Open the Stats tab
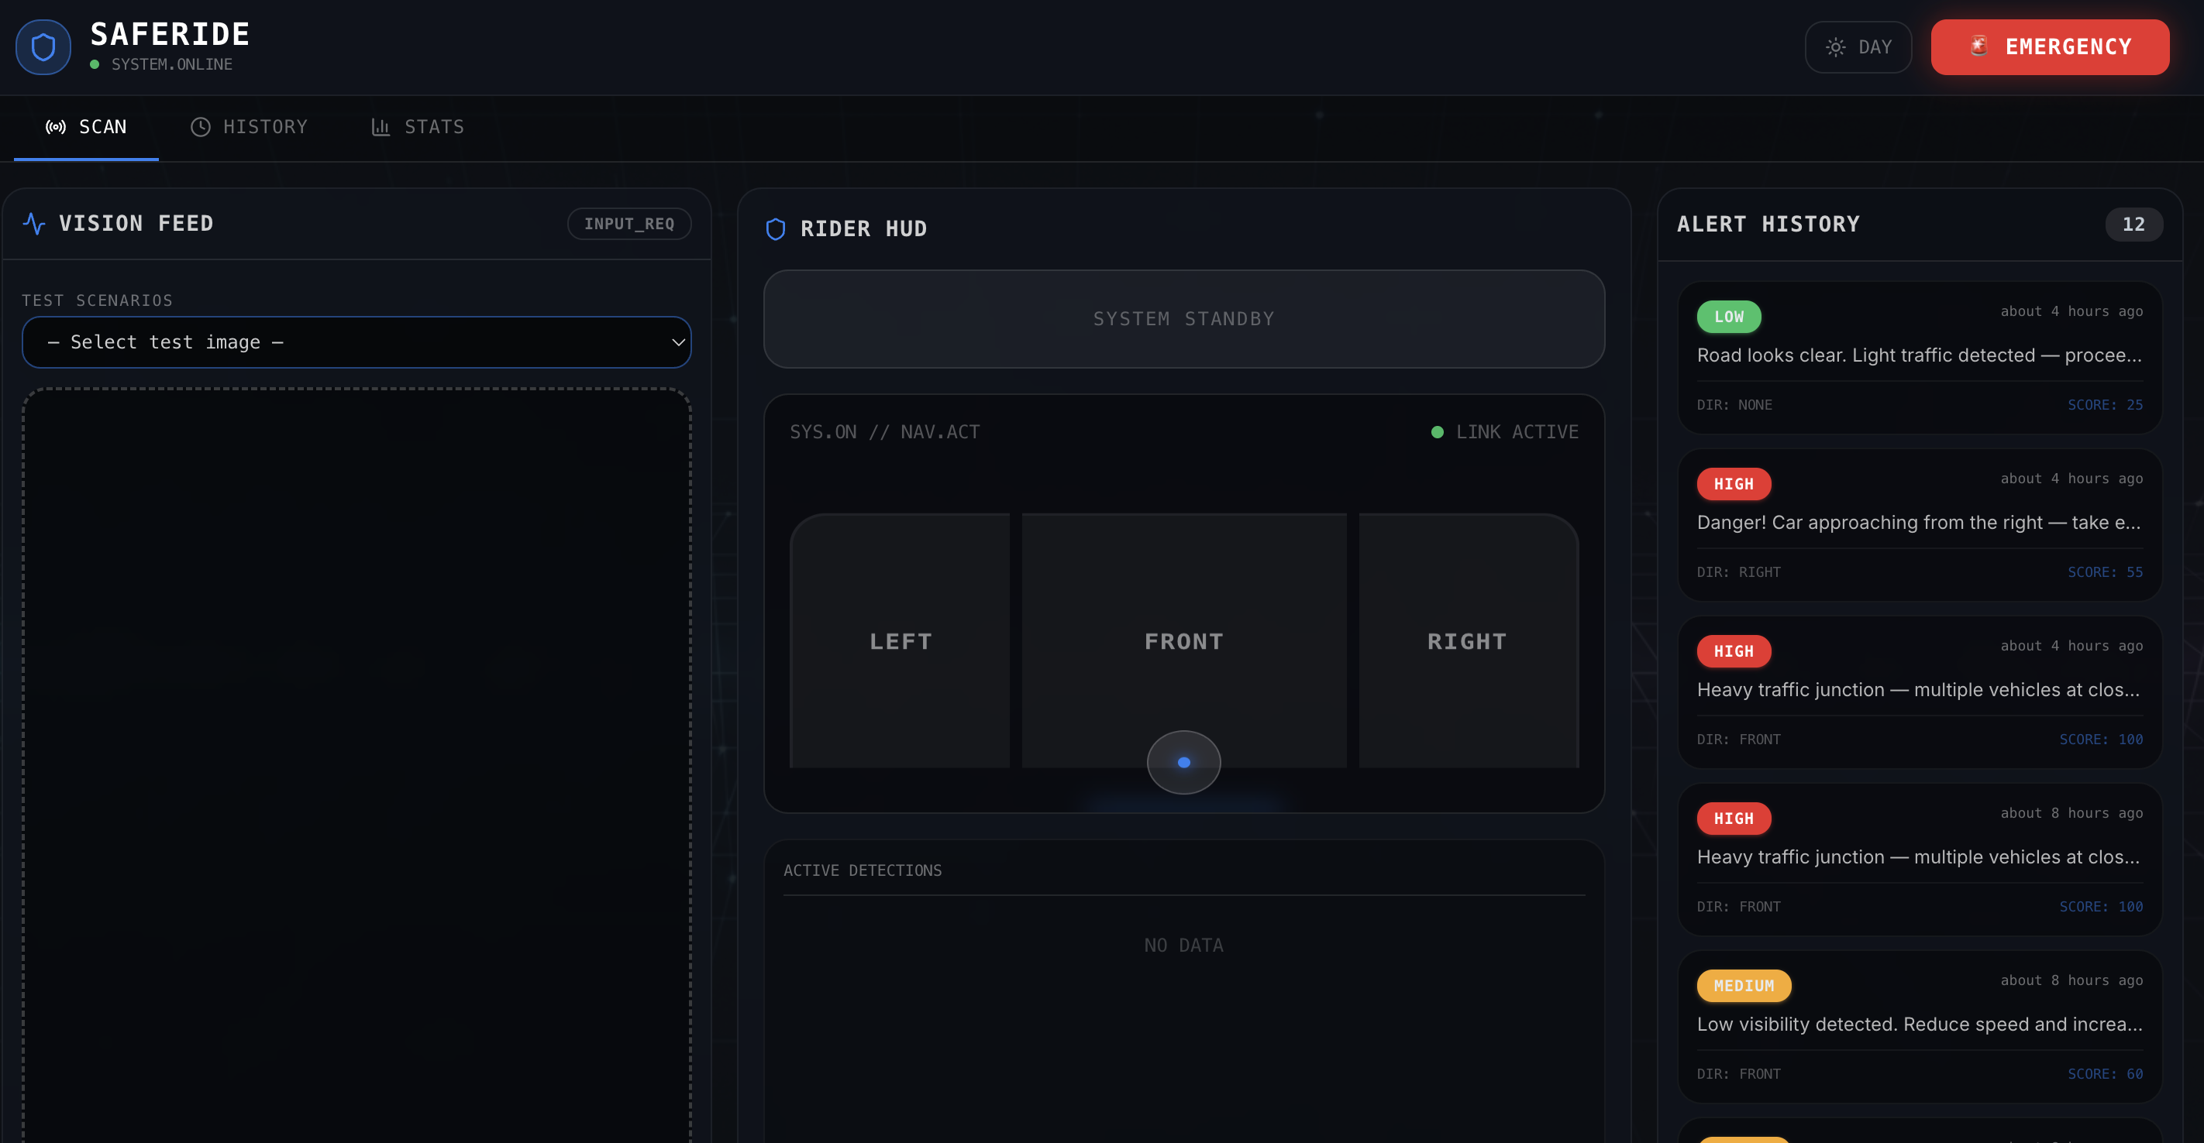2204x1143 pixels. click(418, 127)
